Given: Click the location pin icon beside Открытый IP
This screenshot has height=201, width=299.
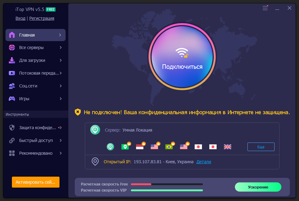Looking at the screenshot, I should [95, 162].
